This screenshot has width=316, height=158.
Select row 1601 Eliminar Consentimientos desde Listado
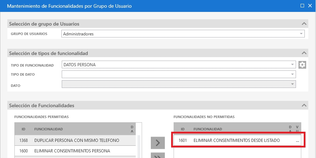(x=237, y=140)
